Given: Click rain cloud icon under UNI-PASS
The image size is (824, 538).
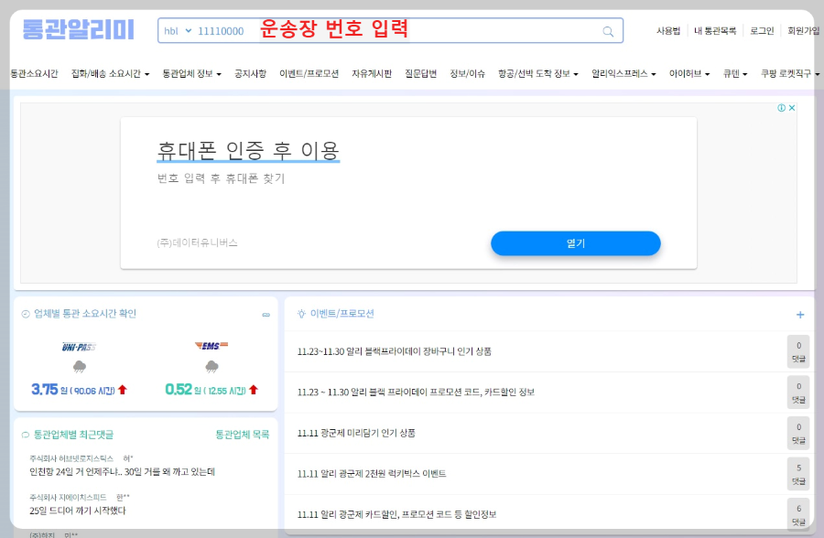Looking at the screenshot, I should [x=80, y=366].
